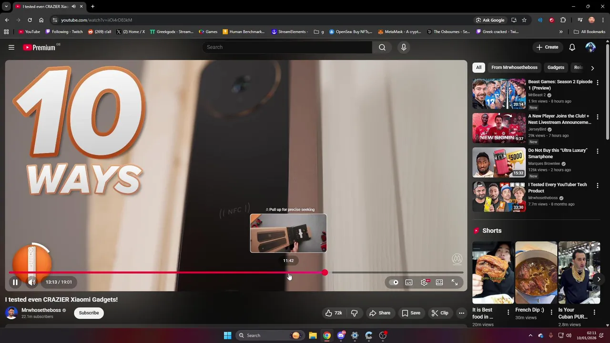Screen dimensions: 610x343
Task: Open Mrwhosetheboss channel avatar
Action: coord(11,313)
